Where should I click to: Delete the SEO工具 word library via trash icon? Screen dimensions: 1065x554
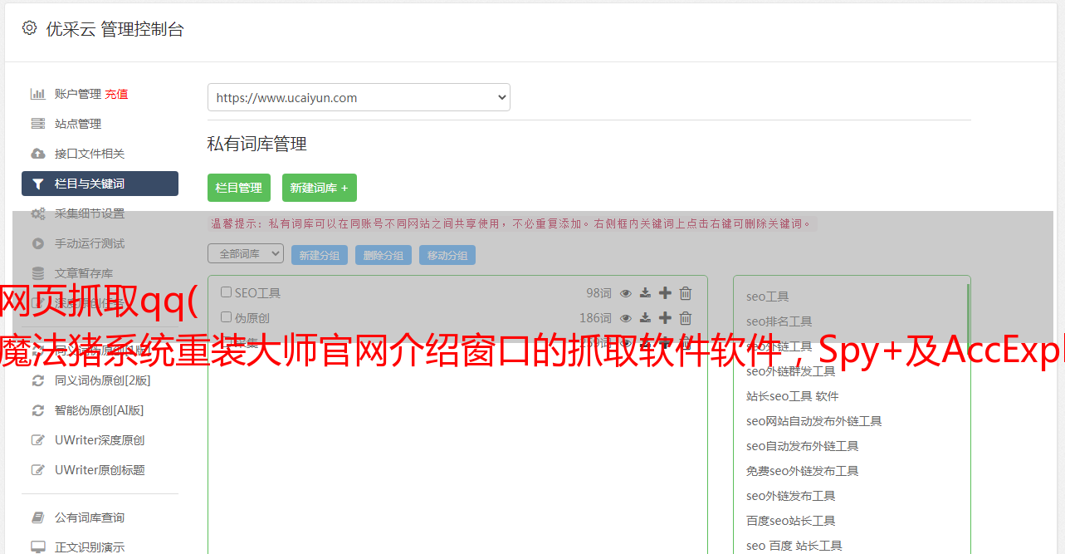686,292
